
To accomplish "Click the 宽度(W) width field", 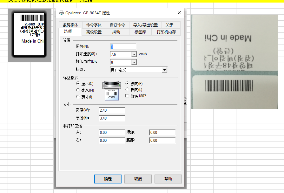I will [112, 110].
